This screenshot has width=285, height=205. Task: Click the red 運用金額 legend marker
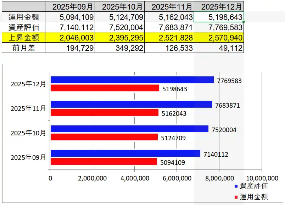(x=236, y=197)
